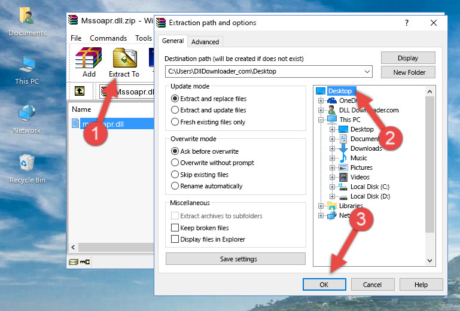460x311 pixels.
Task: Click the folder tree vertical scrollbar
Action: (429, 164)
